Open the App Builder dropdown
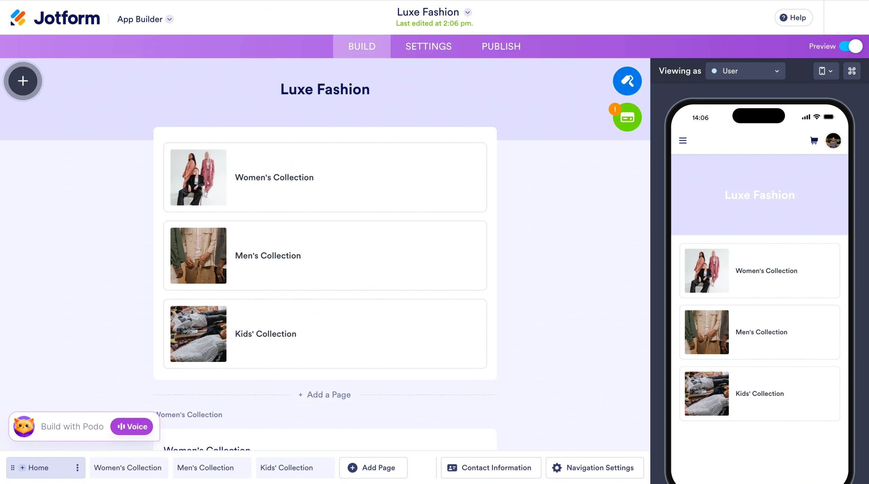 click(145, 19)
